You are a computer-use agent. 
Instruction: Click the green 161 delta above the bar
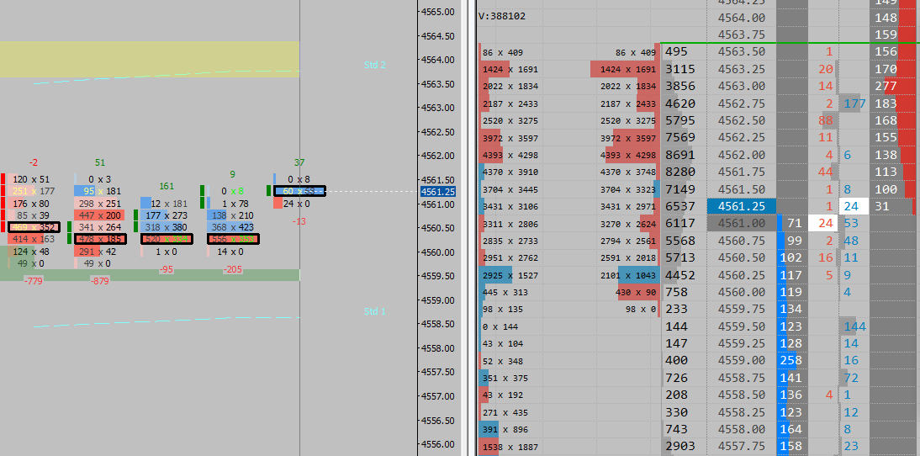click(167, 186)
